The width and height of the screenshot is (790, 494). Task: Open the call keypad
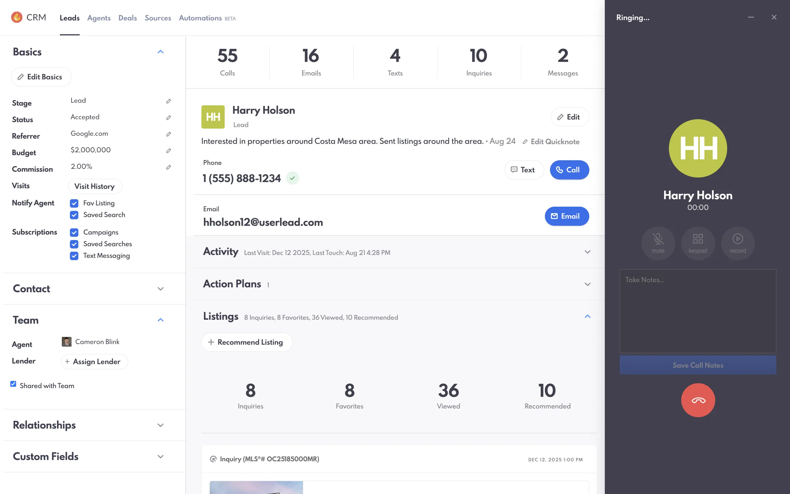coord(698,243)
